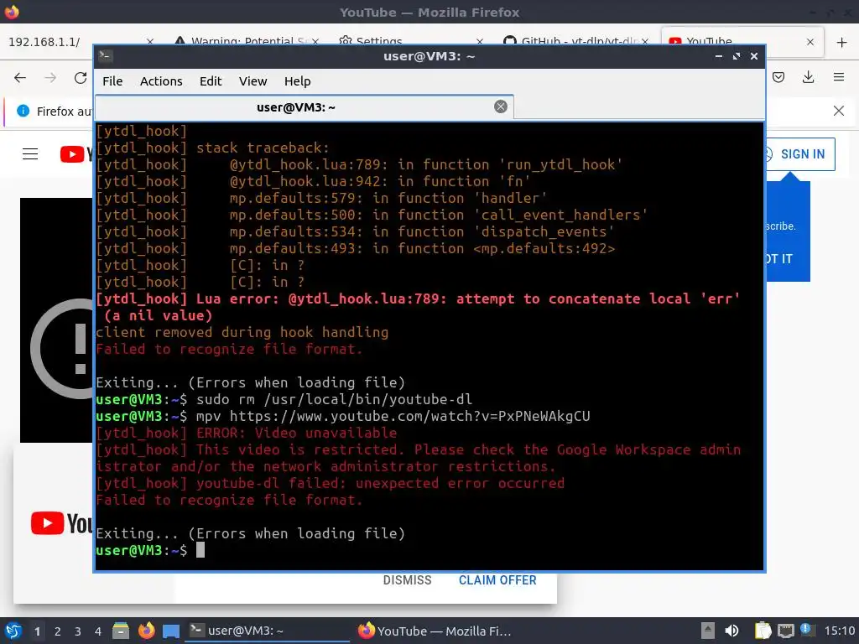Launch Firefox from the taskbar quick launcher
Viewport: 859px width, 644px height.
(146, 631)
